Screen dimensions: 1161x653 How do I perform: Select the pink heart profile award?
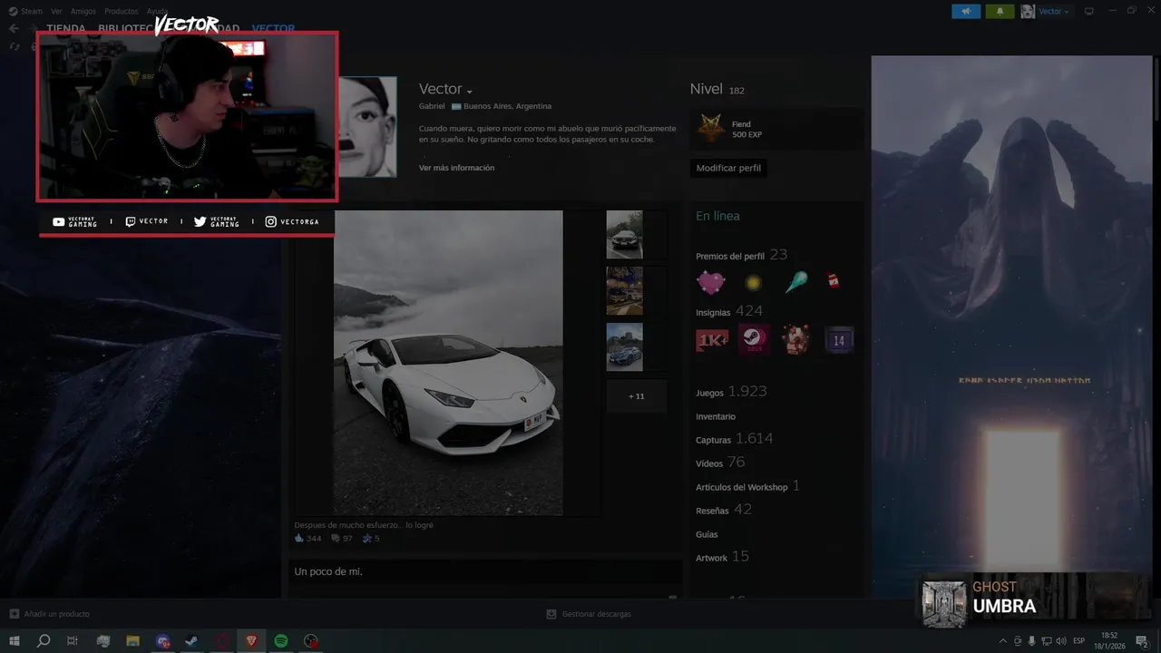pyautogui.click(x=710, y=282)
